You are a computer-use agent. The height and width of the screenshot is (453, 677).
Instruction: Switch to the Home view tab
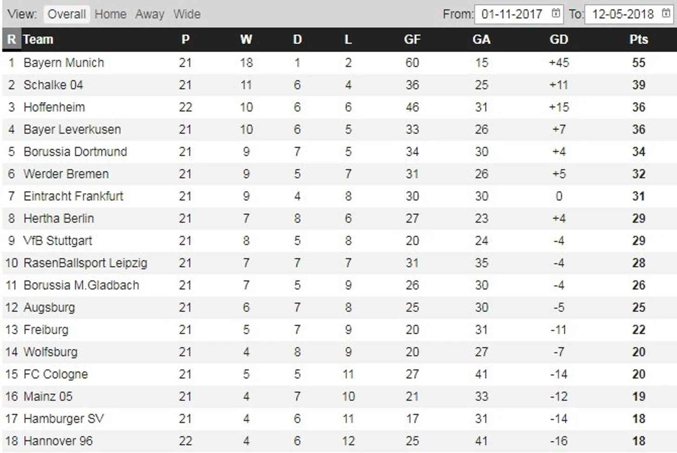pos(110,14)
